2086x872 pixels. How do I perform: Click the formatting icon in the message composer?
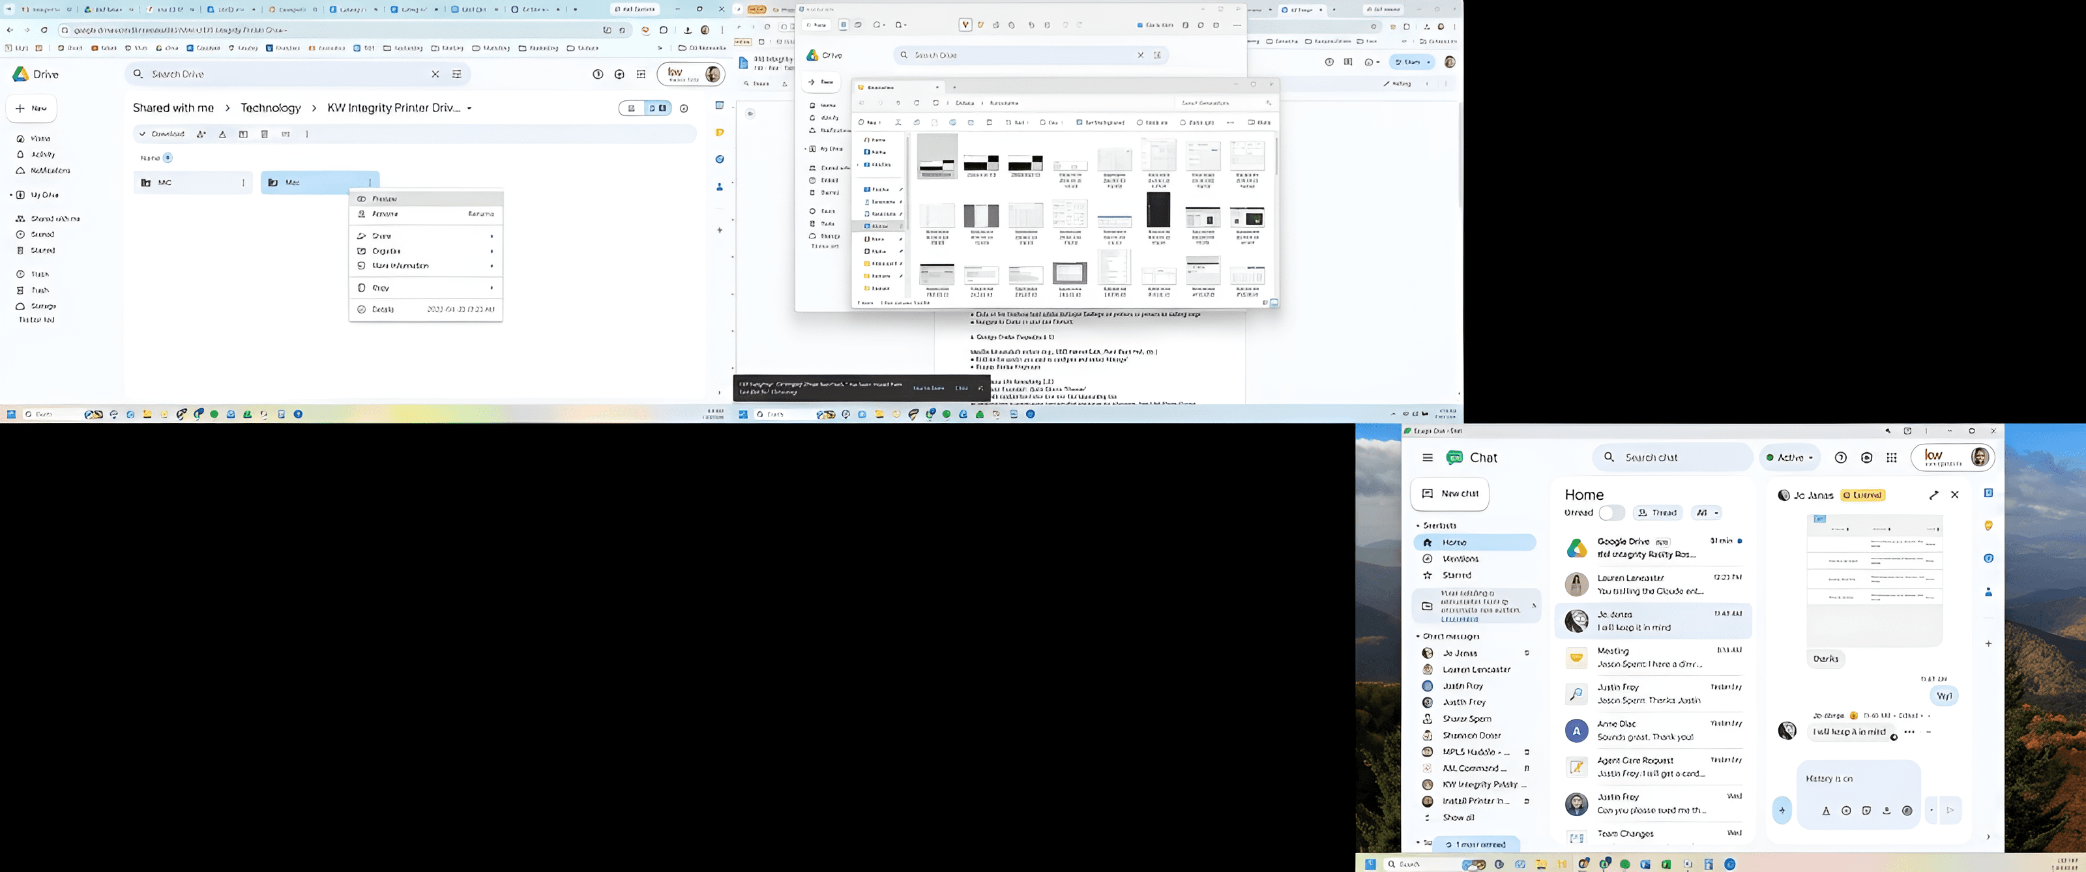click(x=1825, y=811)
